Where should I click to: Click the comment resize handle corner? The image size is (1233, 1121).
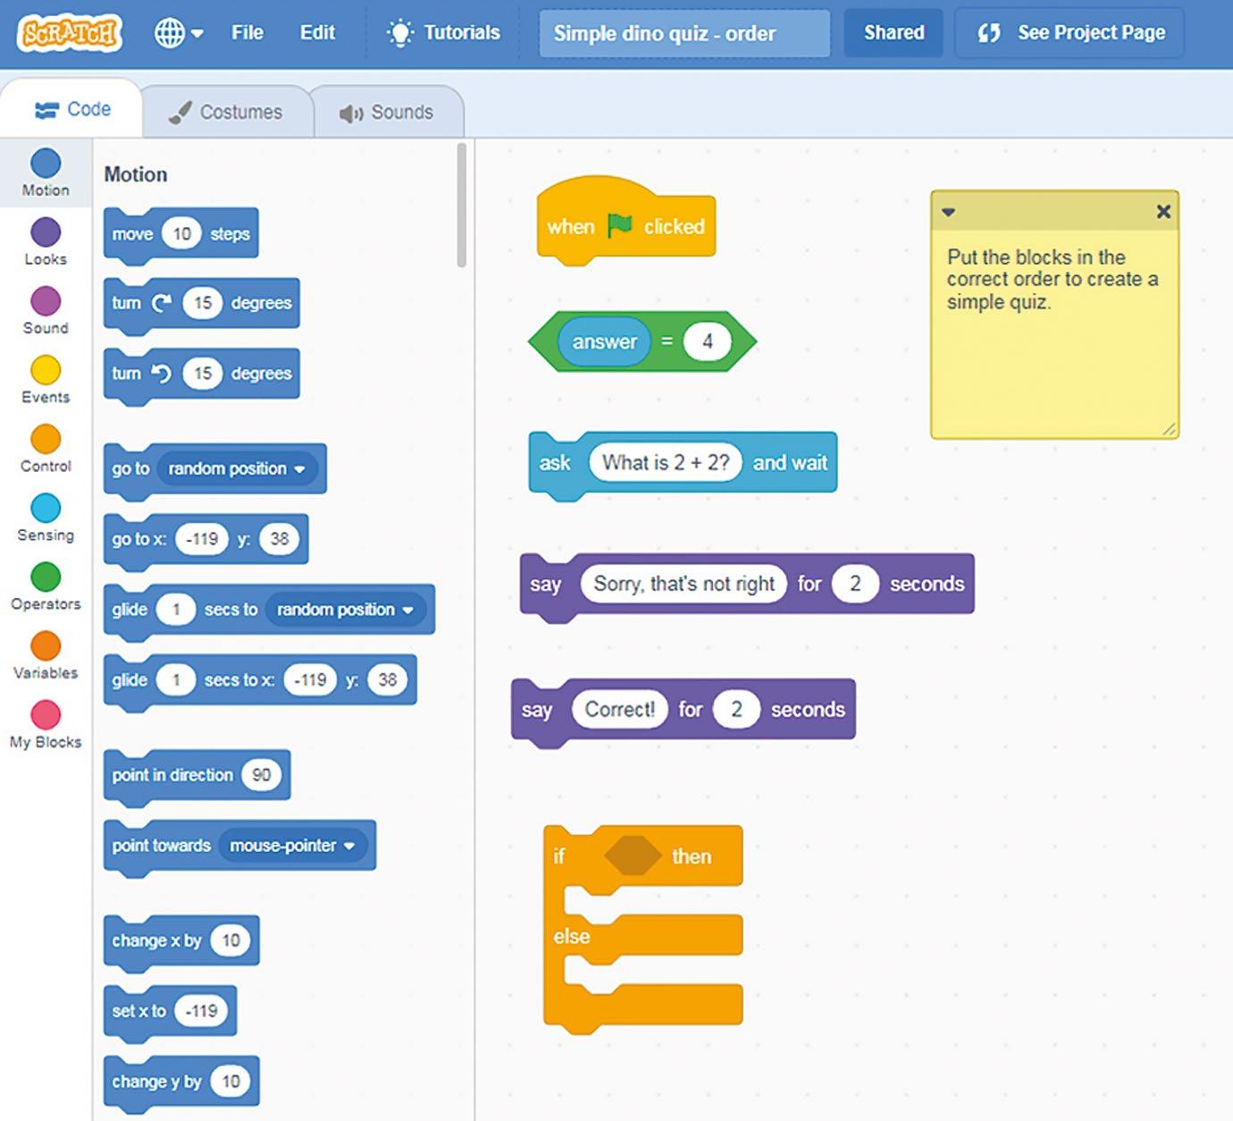(1169, 429)
